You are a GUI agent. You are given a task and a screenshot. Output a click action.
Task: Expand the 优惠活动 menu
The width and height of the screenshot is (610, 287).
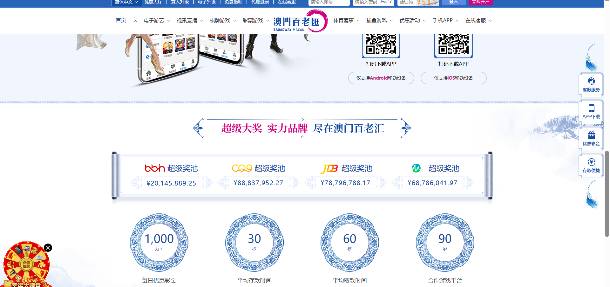click(412, 21)
